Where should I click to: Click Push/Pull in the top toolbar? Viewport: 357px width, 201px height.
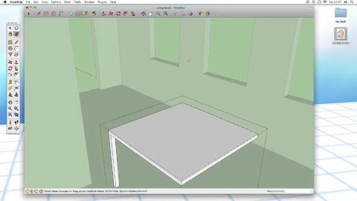tap(104, 13)
